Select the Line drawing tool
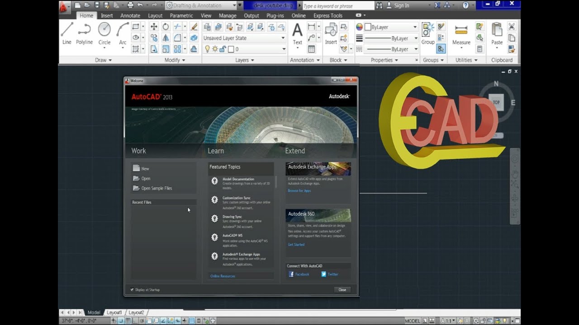Image resolution: width=579 pixels, height=325 pixels. (67, 33)
